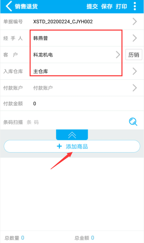Tap the plus icon in 添加商品
144x243 pixels.
pos(60,146)
